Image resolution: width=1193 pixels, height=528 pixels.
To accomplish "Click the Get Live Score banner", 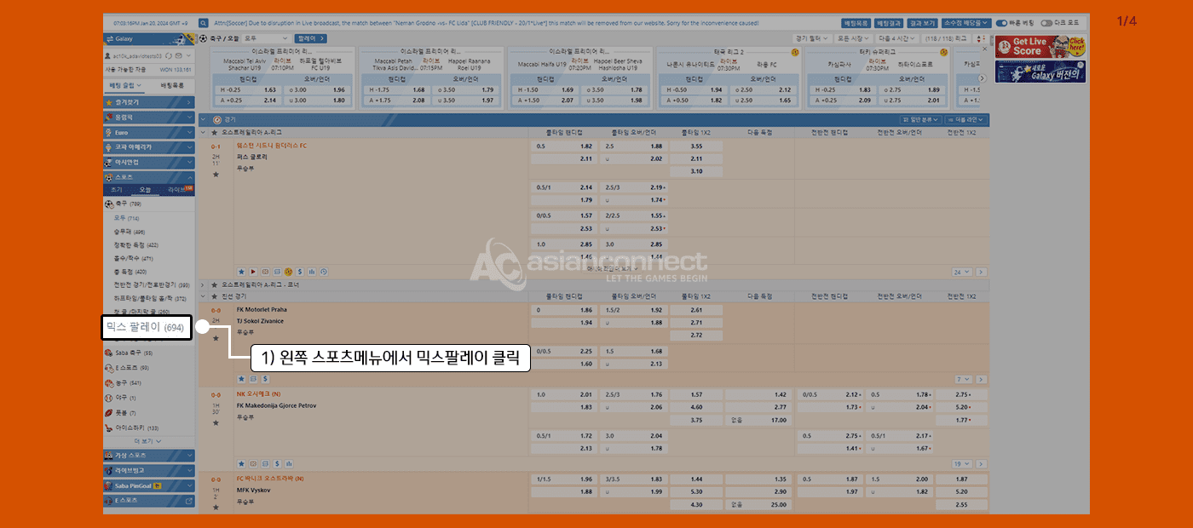I will 1040,47.
